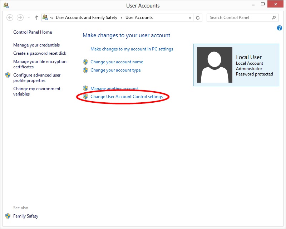Open Change User Account Control settings
The image size is (286, 229).
[127, 97]
